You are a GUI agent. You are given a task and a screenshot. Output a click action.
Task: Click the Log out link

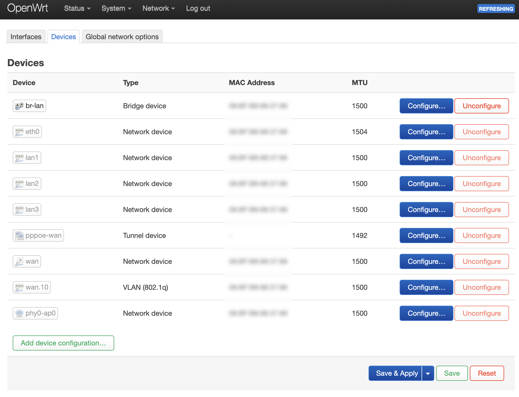pos(198,9)
